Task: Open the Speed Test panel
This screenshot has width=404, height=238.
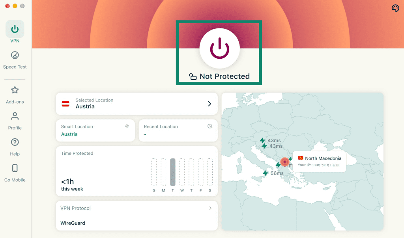Action: pos(15,60)
